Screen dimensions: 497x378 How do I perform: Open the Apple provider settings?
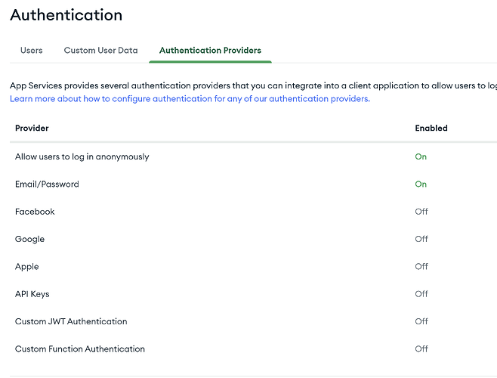click(27, 267)
